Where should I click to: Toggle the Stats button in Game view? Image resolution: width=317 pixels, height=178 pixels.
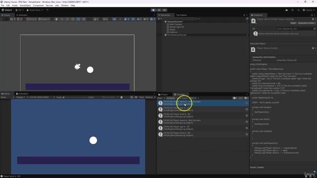[142, 97]
